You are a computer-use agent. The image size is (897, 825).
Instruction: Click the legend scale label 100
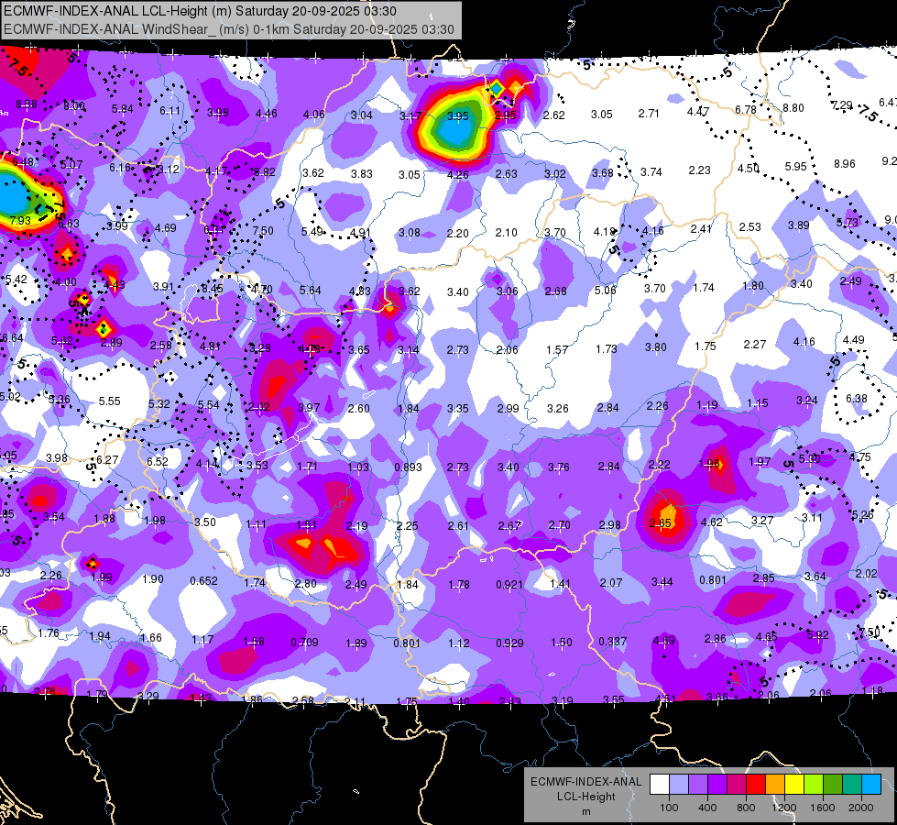point(670,808)
